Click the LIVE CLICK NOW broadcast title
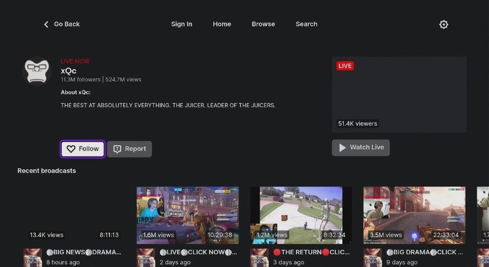 [198, 252]
